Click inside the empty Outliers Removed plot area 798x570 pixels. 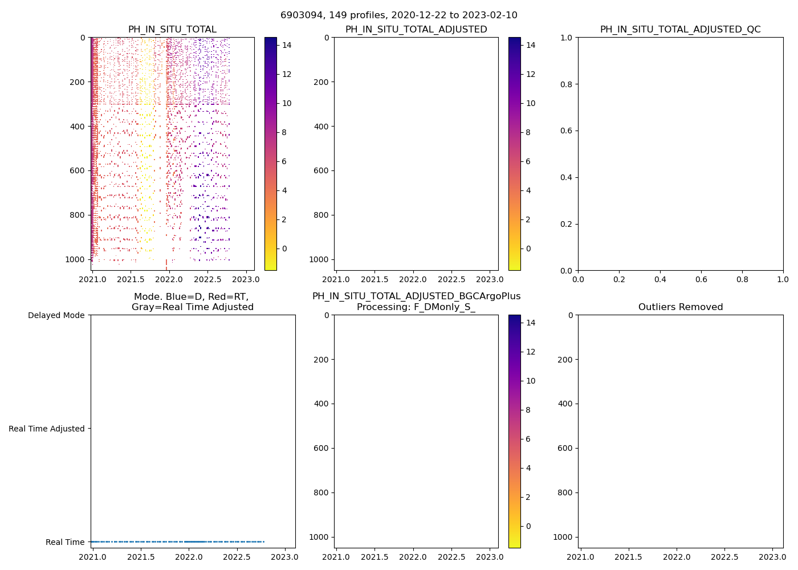tap(680, 431)
